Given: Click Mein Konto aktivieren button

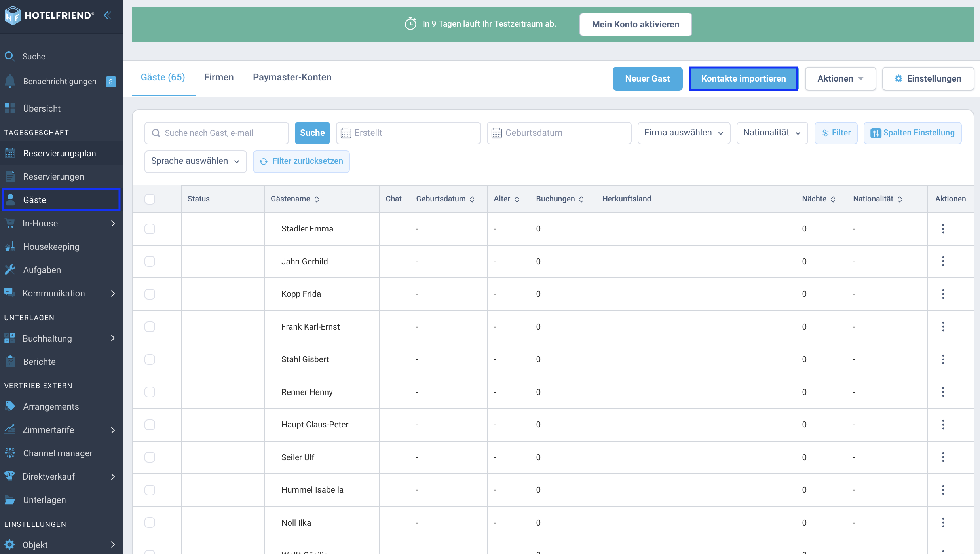Looking at the screenshot, I should click(636, 25).
